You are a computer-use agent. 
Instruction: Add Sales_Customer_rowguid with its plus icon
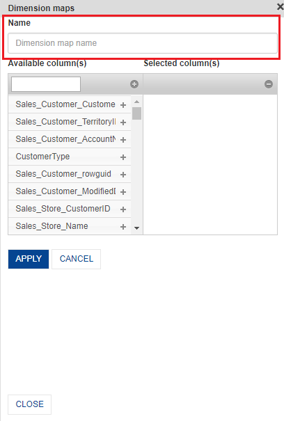point(123,175)
